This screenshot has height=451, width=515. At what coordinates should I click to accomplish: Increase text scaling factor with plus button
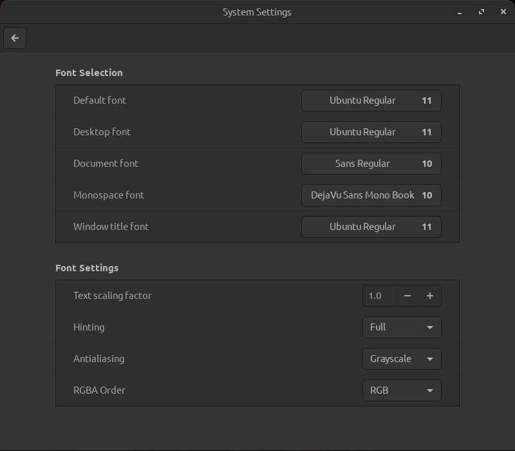point(430,296)
